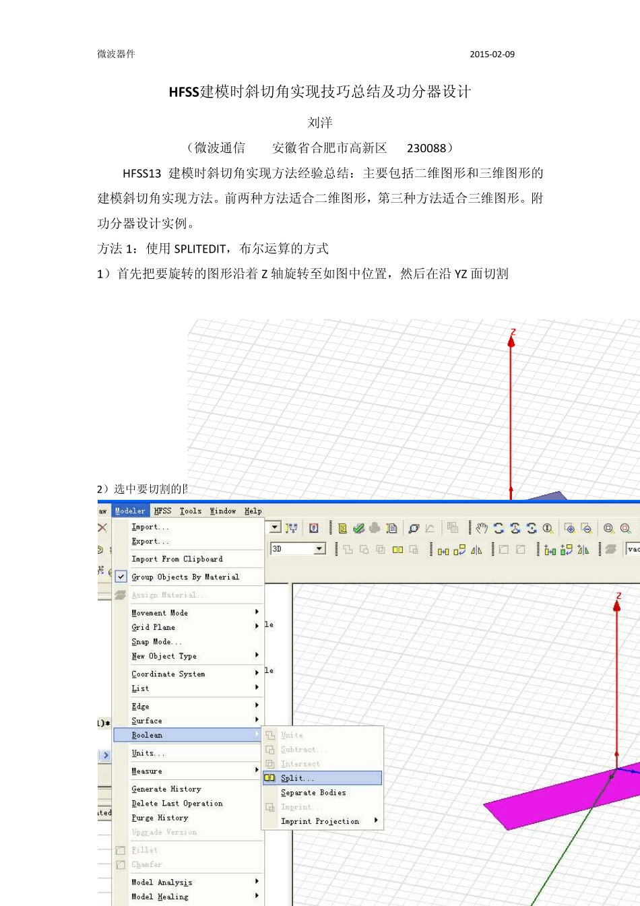Click the Fillet toolbar icon

click(504, 550)
